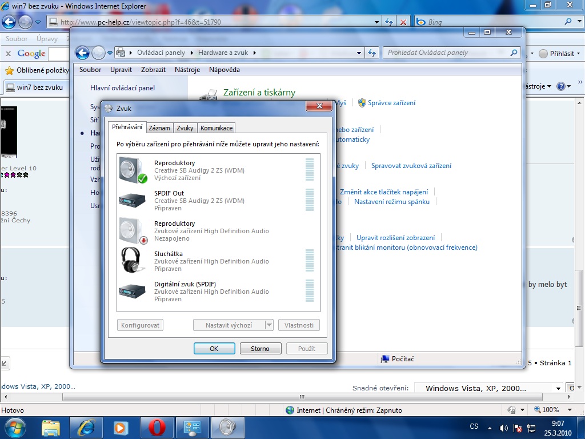Click the volume icon in system tray
This screenshot has width=585, height=439.
pyautogui.click(x=503, y=428)
